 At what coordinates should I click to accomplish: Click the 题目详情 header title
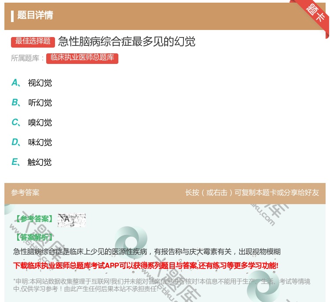click(35, 15)
